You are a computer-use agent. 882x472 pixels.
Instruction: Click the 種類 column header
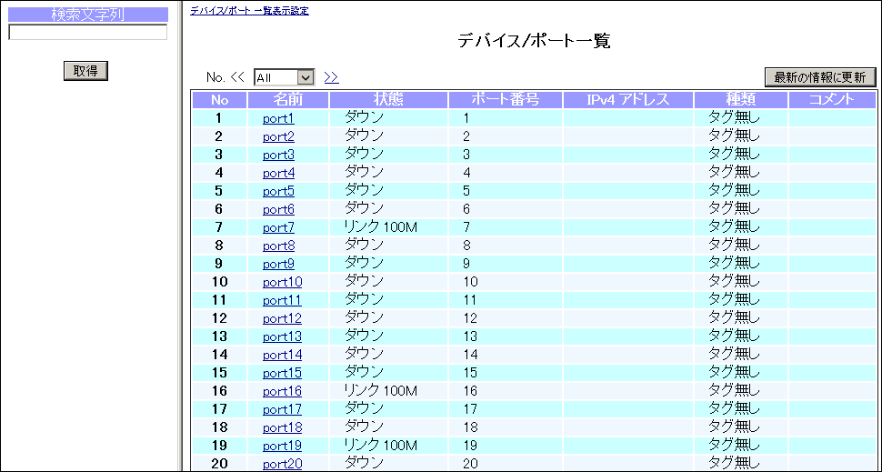point(741,99)
